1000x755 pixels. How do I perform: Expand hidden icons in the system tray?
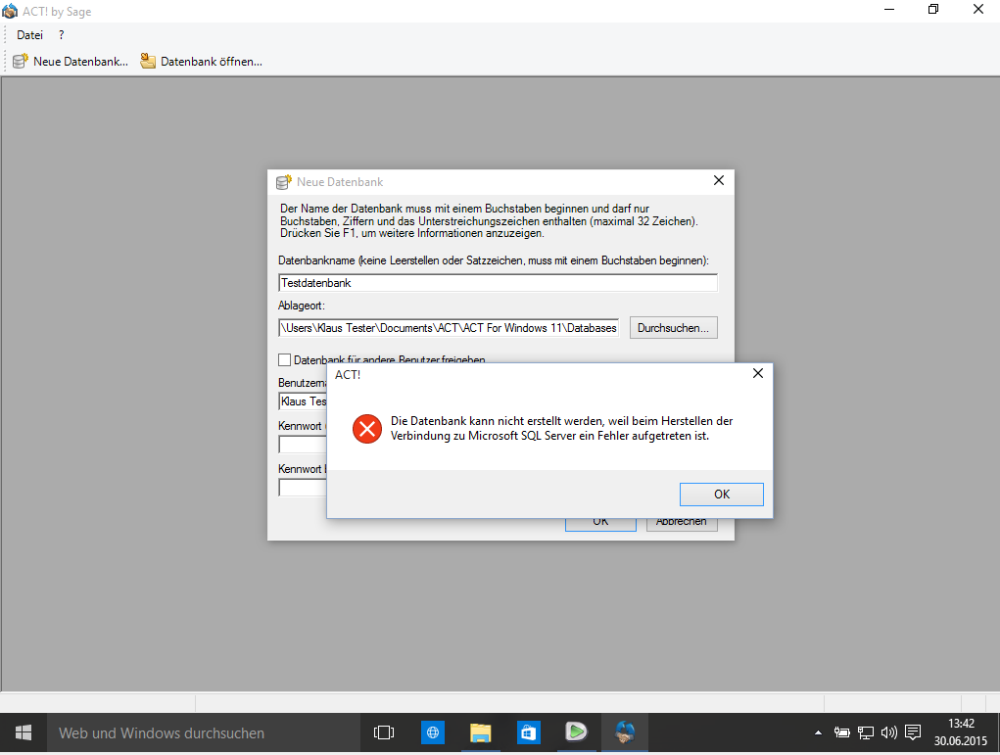(818, 732)
